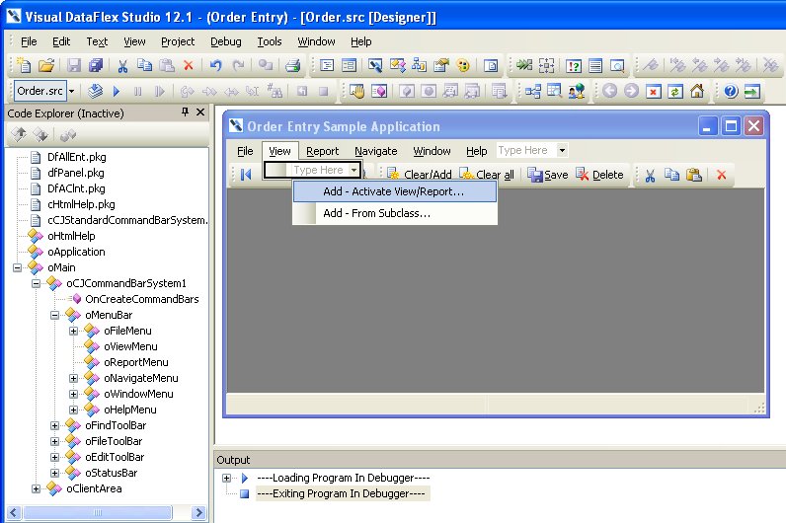Select oStatusBar in the tree
786x523 pixels.
[x=111, y=473]
